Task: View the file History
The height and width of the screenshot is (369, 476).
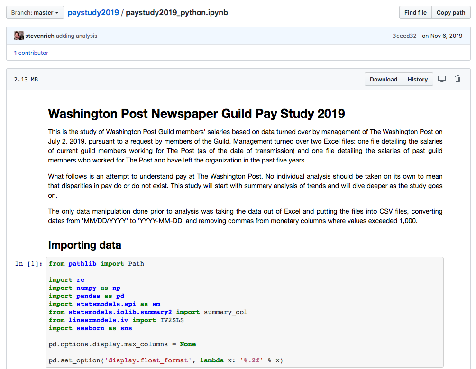Action: [417, 79]
